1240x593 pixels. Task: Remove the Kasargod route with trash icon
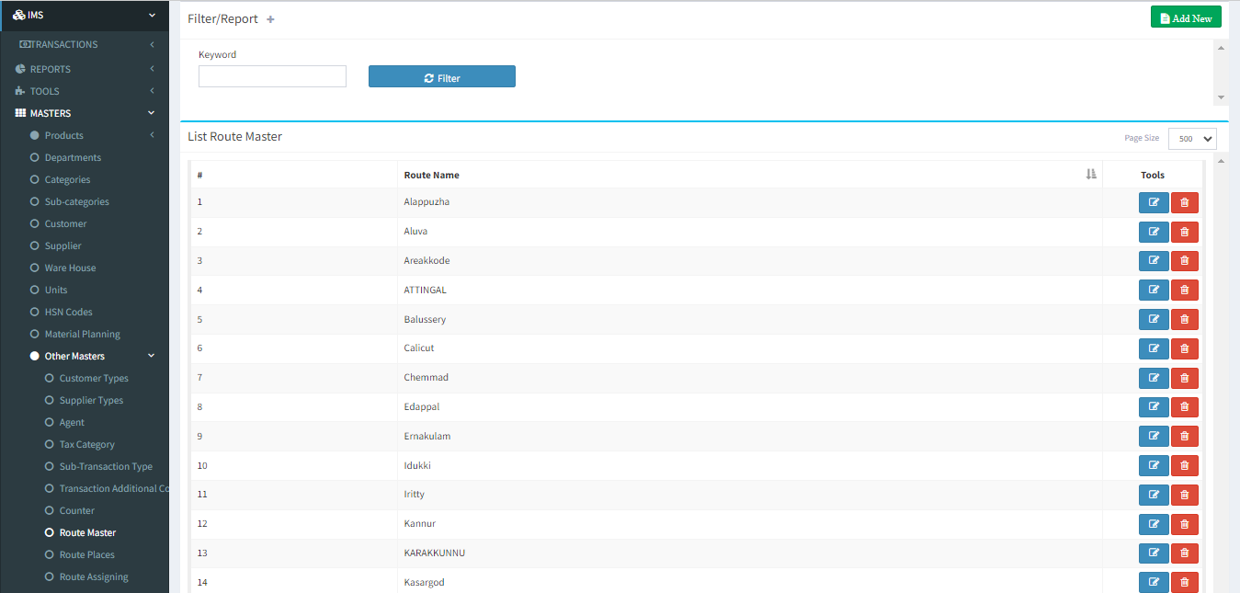click(x=1184, y=583)
